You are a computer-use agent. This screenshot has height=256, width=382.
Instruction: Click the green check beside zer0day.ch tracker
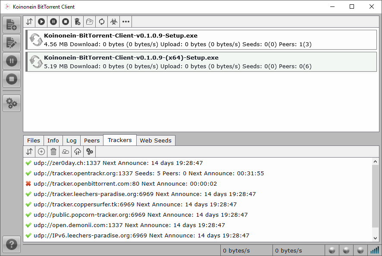click(28, 163)
